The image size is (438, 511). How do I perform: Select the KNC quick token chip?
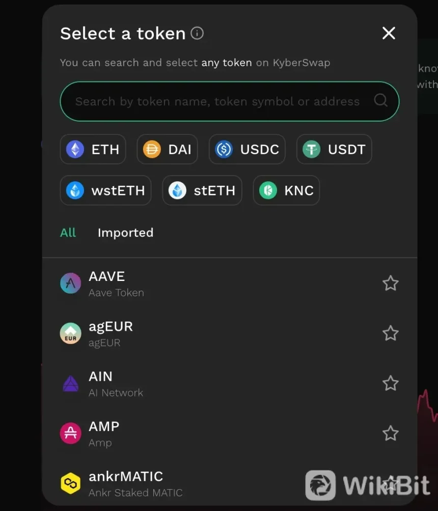coord(286,190)
